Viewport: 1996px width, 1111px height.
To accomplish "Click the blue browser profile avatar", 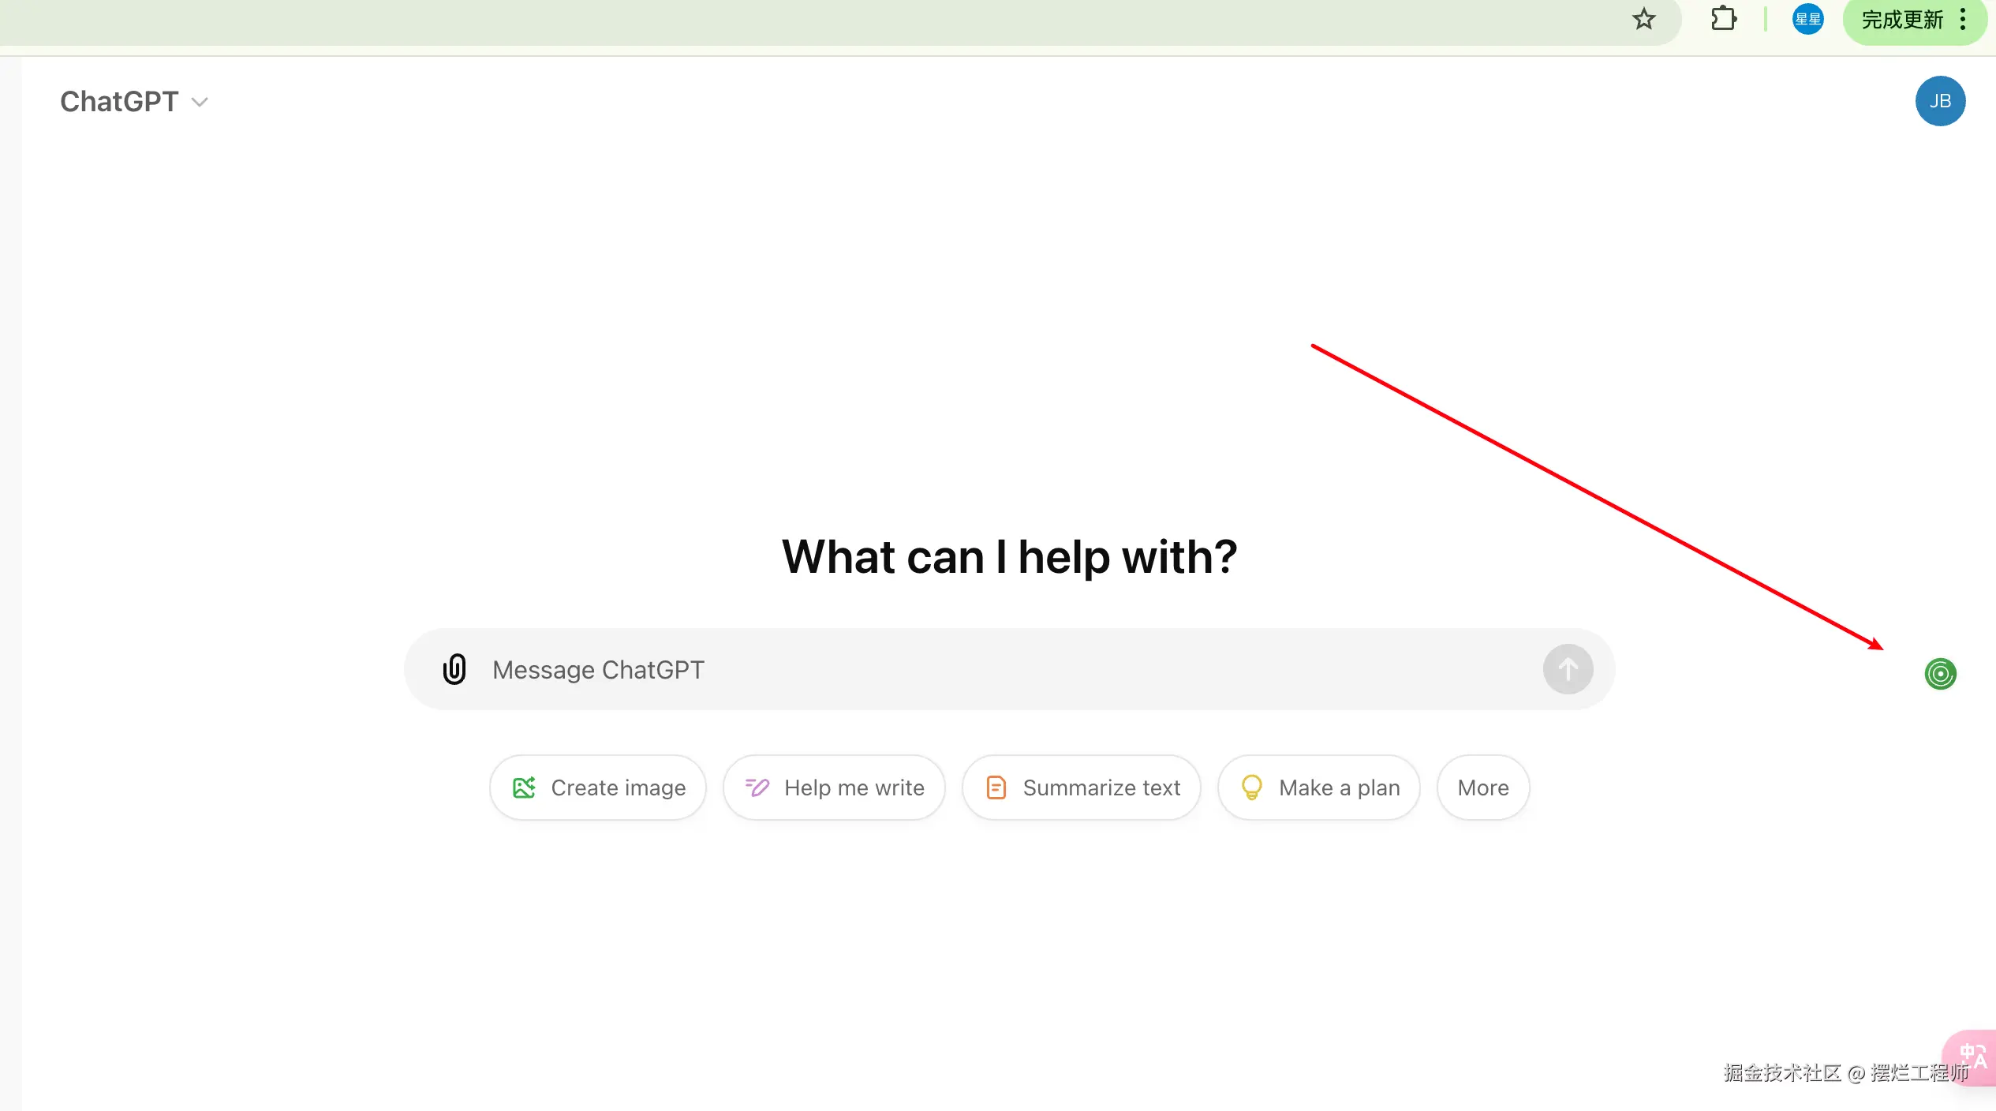I will (x=1807, y=19).
